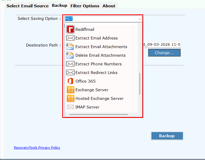The image size is (205, 160).
Task: Click the Delete Email Attachments paperclip icon
Action: pyautogui.click(x=70, y=55)
